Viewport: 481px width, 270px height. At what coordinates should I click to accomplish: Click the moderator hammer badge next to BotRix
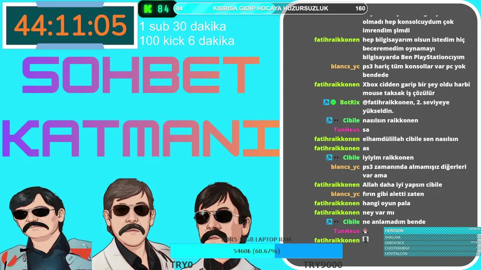326,102
